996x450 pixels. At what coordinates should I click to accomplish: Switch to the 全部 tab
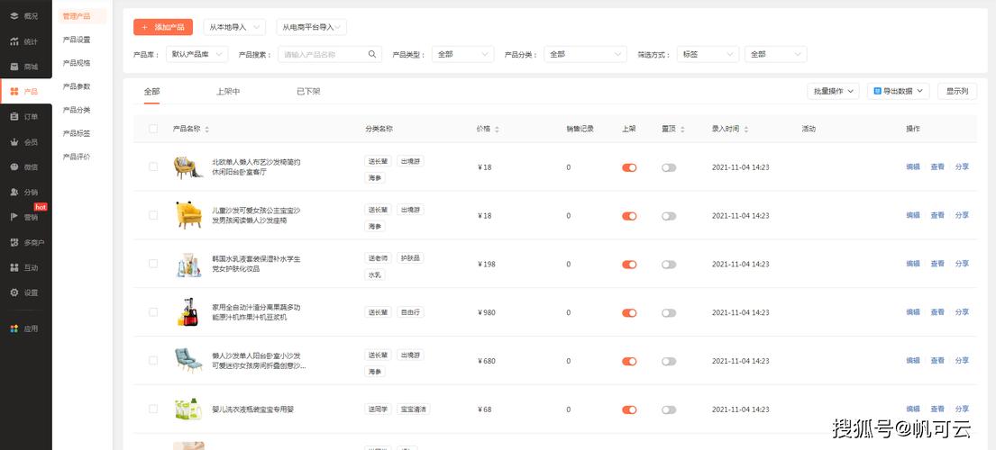(151, 91)
